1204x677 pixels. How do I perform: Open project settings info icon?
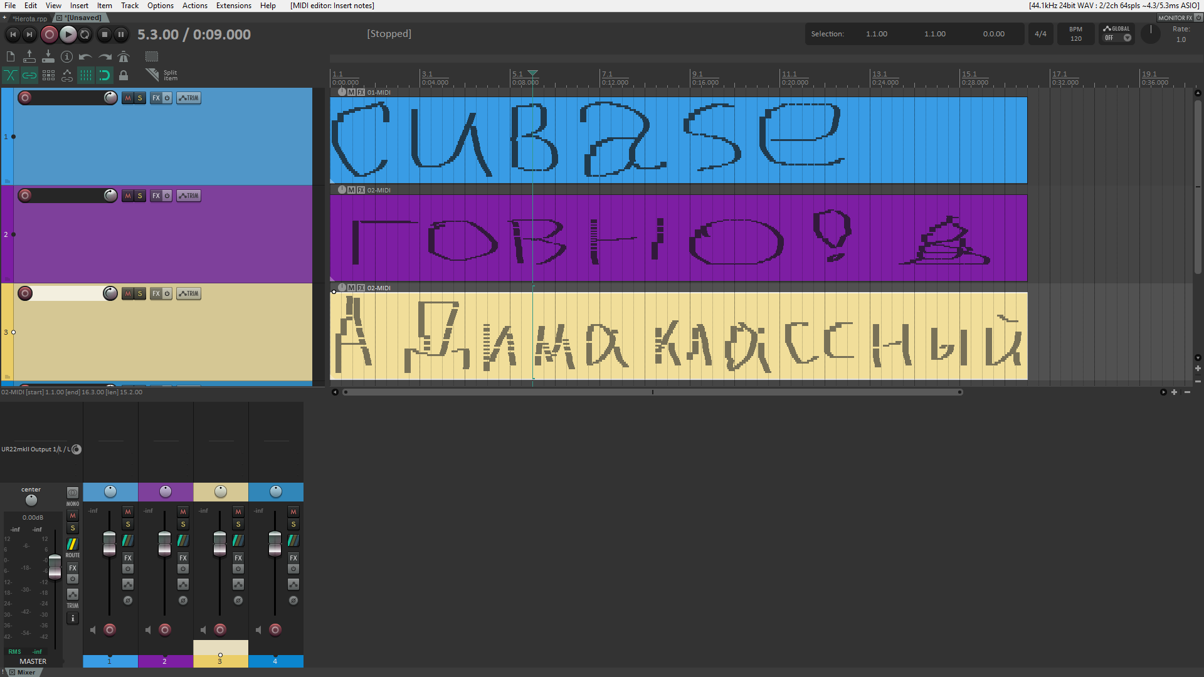pyautogui.click(x=66, y=56)
